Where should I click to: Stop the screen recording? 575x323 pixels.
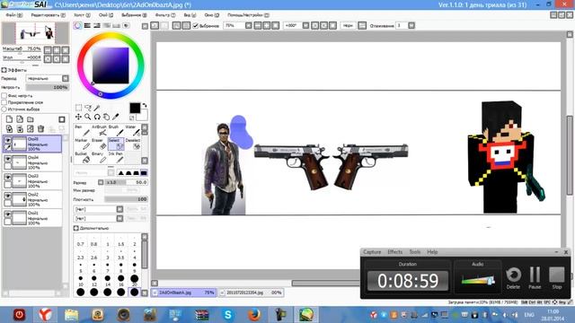557,278
